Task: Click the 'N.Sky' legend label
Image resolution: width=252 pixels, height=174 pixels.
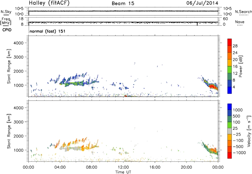Action: (x=6, y=12)
